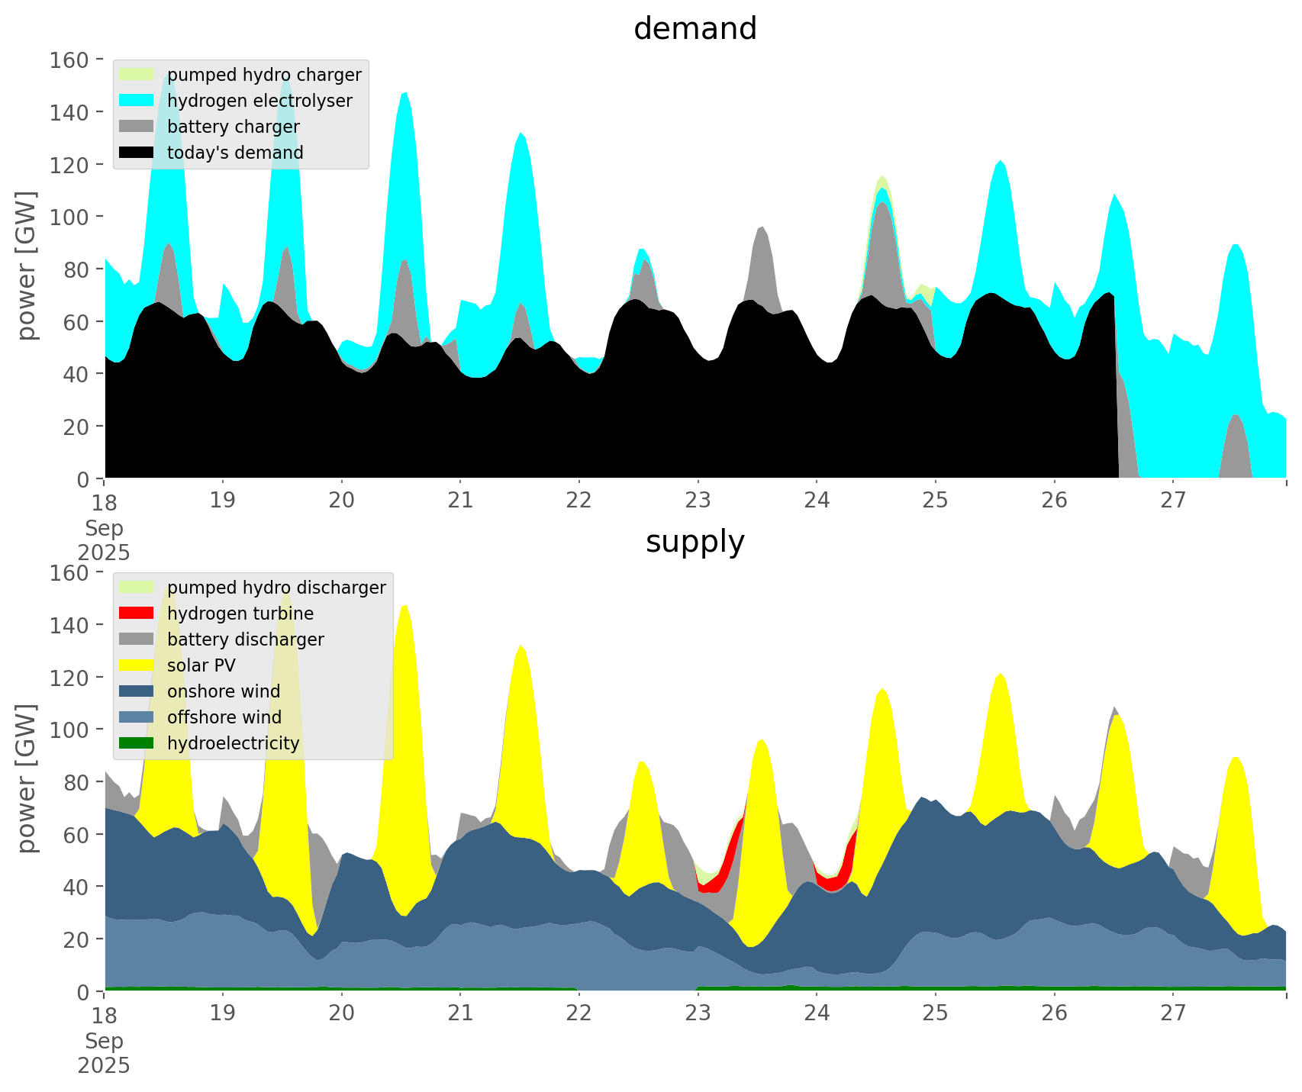Click the black today's demand legend swatch
The image size is (1302, 1092).
[x=137, y=153]
